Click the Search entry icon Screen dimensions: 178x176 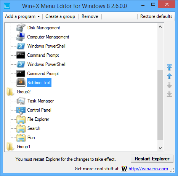(21, 128)
